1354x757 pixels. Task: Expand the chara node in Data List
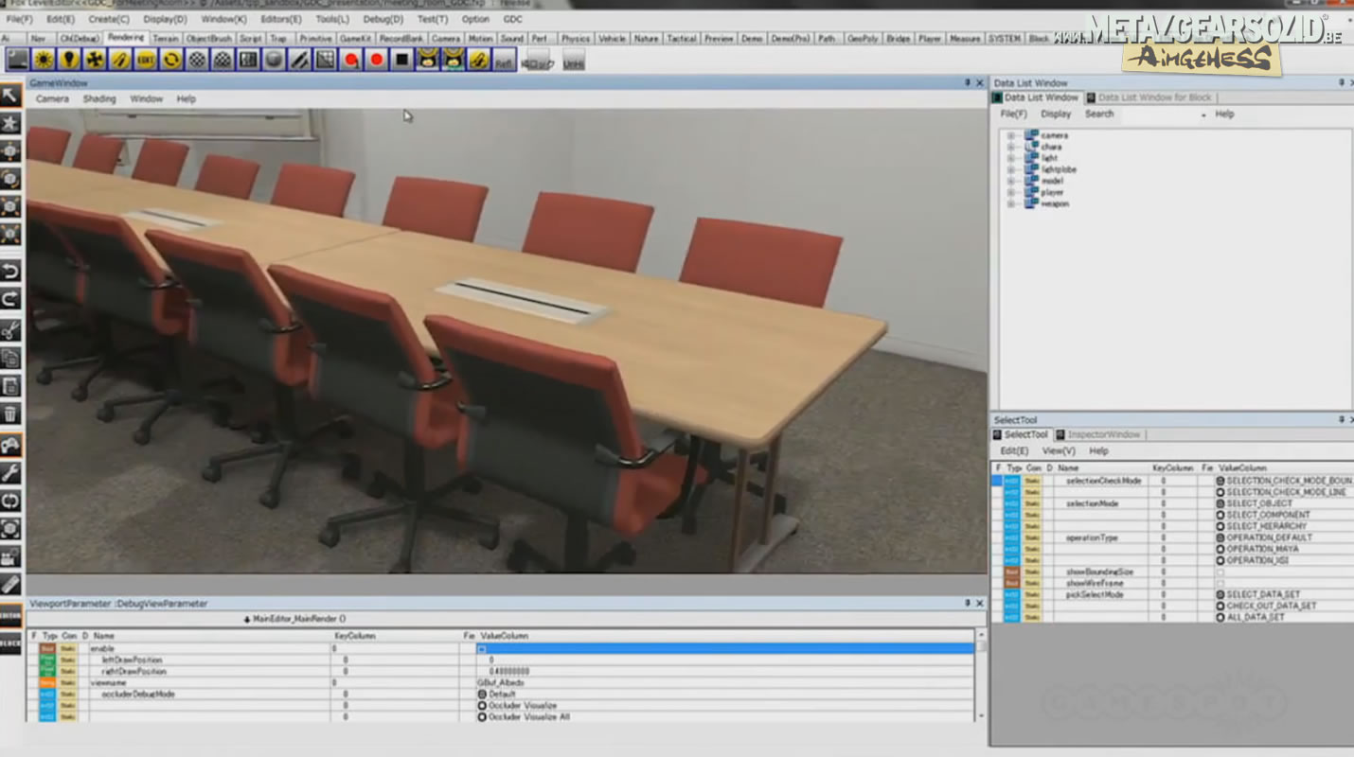point(1010,147)
